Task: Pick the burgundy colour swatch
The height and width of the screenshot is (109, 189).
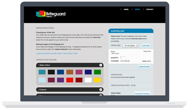Action: click(51, 80)
